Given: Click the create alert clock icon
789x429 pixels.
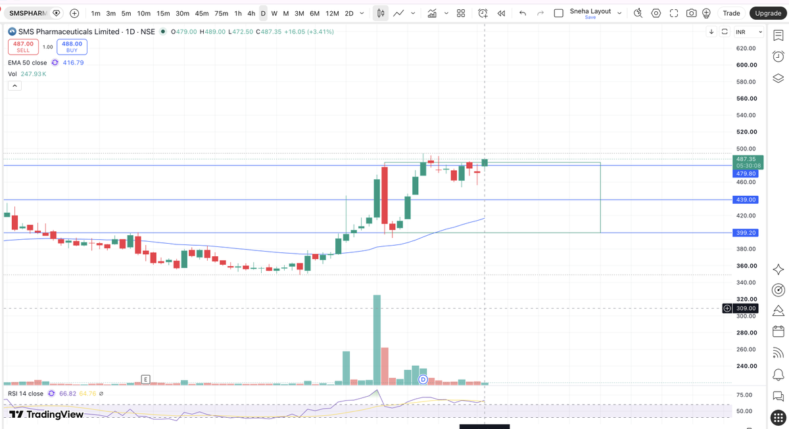Looking at the screenshot, I should 483,13.
